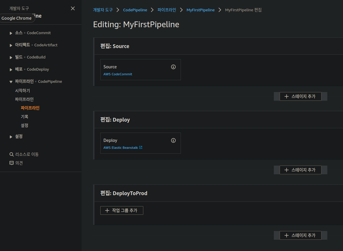Select the highlighted orange 파이프라인 item
This screenshot has height=251, width=343.
coord(30,108)
